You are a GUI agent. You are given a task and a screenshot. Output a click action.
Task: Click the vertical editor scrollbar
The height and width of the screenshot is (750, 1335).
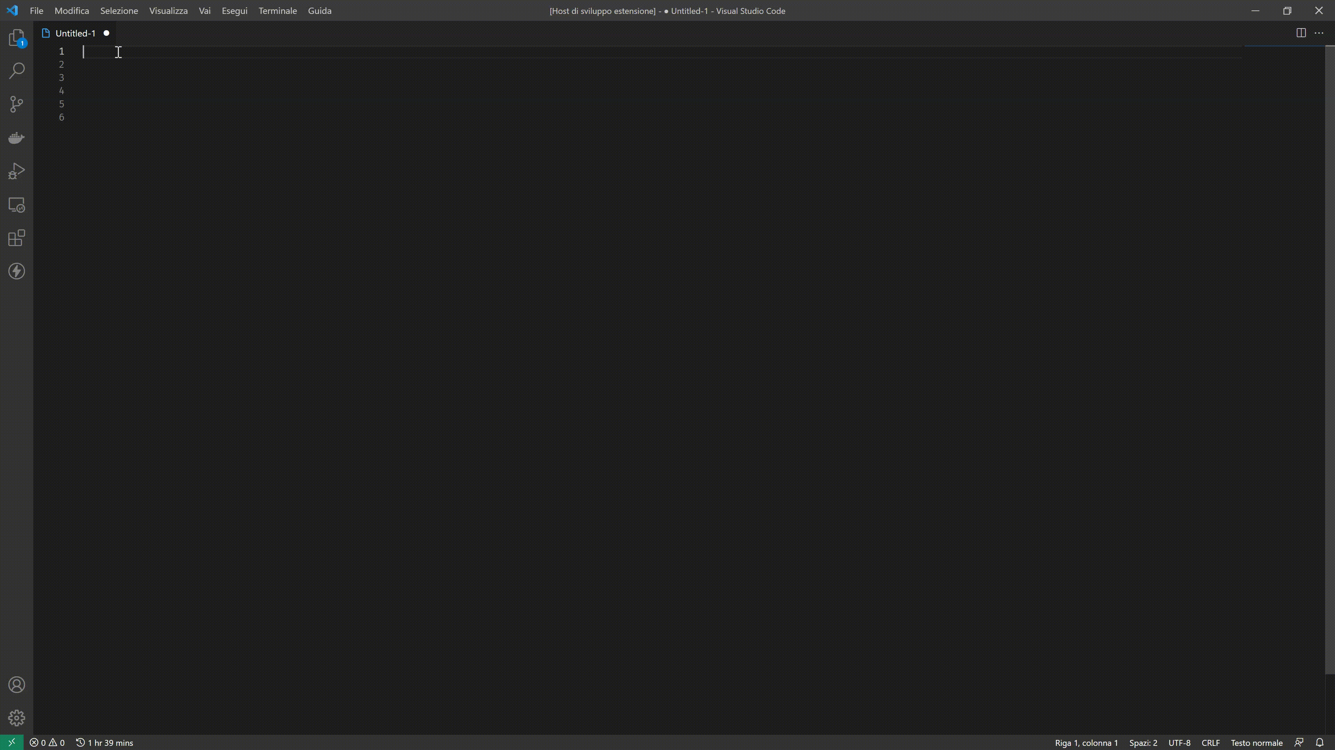point(1329,362)
